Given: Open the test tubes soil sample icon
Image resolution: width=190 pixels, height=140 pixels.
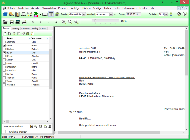Looking at the screenshot, I should pos(17,14).
